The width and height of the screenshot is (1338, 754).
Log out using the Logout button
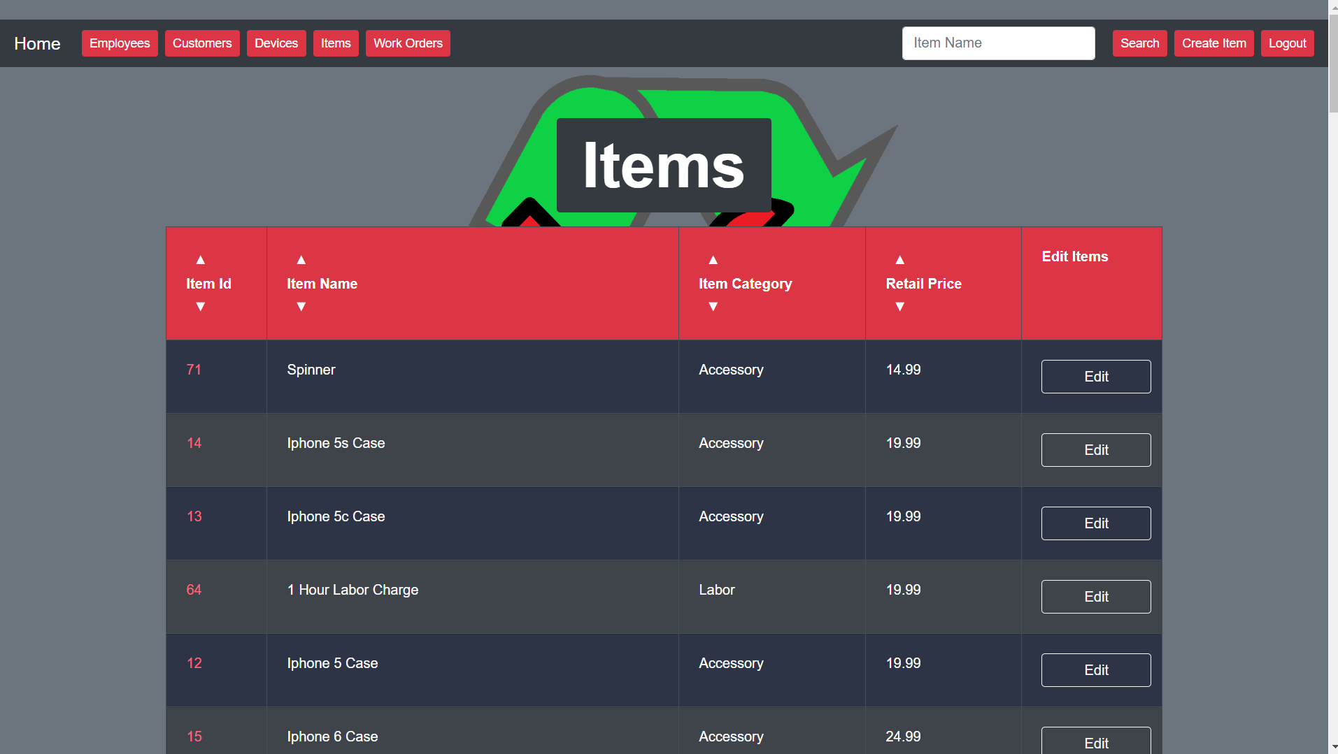click(x=1287, y=43)
